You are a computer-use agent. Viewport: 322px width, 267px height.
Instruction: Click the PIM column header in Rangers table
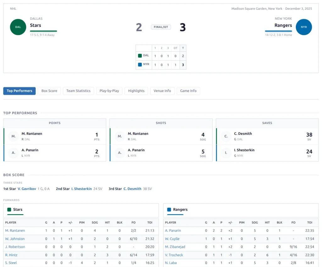tap(242, 223)
